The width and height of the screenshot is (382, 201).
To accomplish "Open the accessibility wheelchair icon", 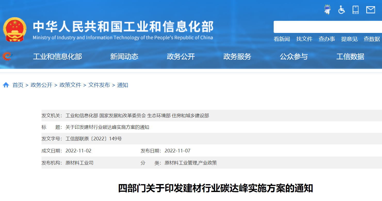I will click(x=342, y=10).
